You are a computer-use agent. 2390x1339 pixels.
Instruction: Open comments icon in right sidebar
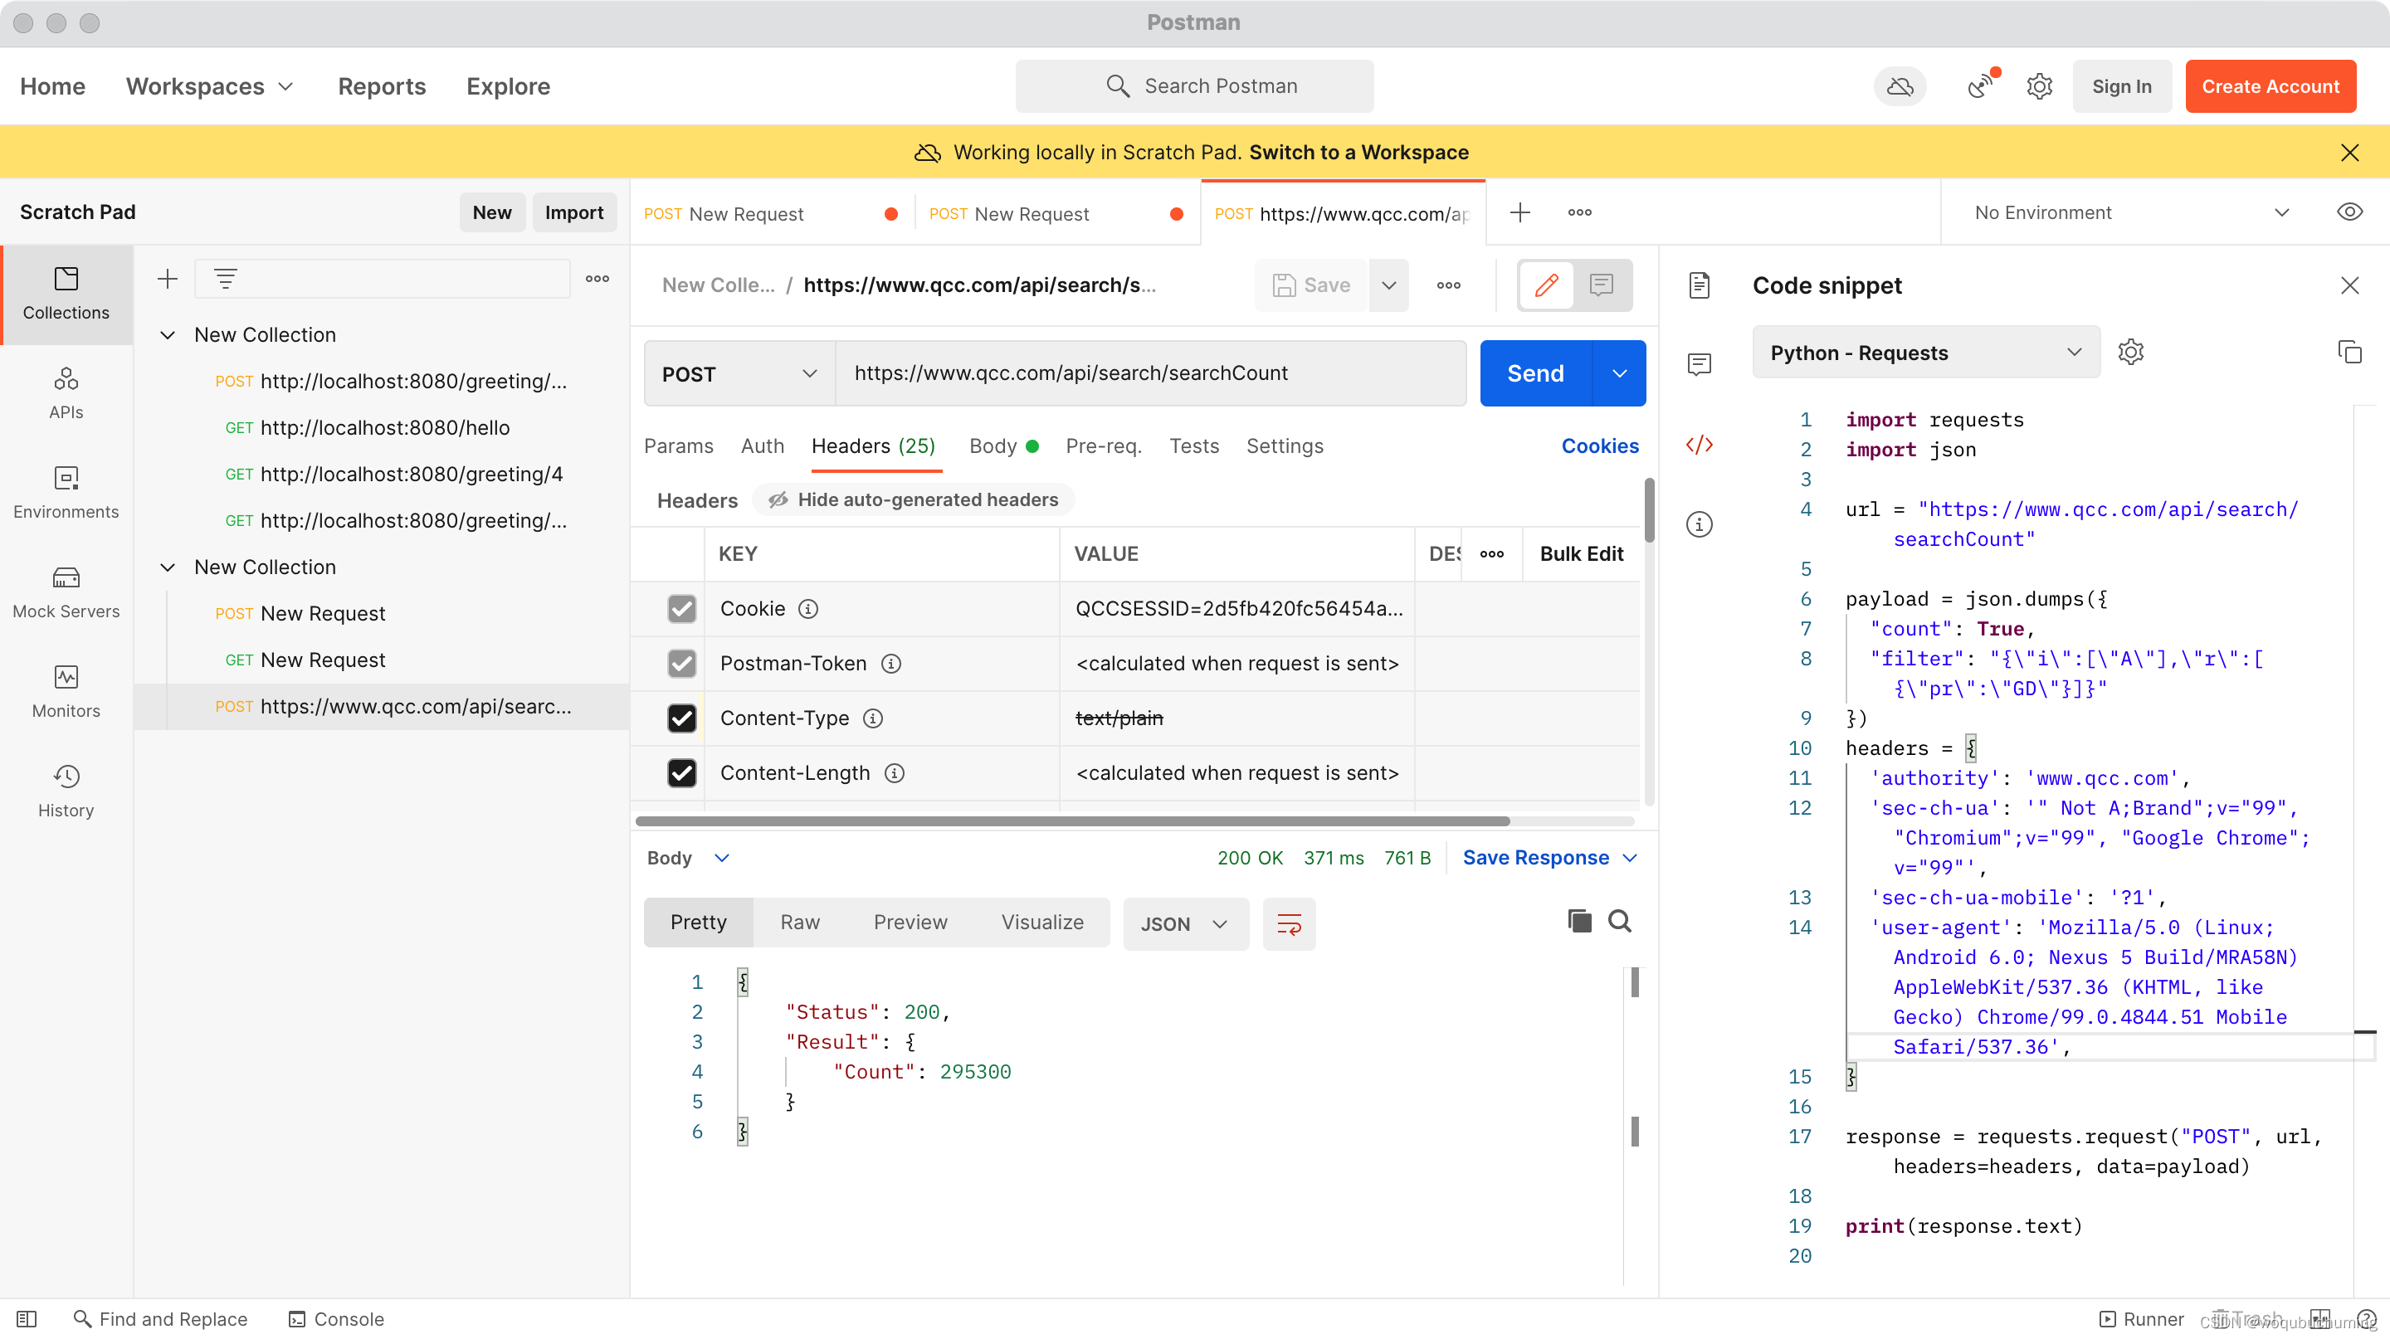coord(1700,364)
